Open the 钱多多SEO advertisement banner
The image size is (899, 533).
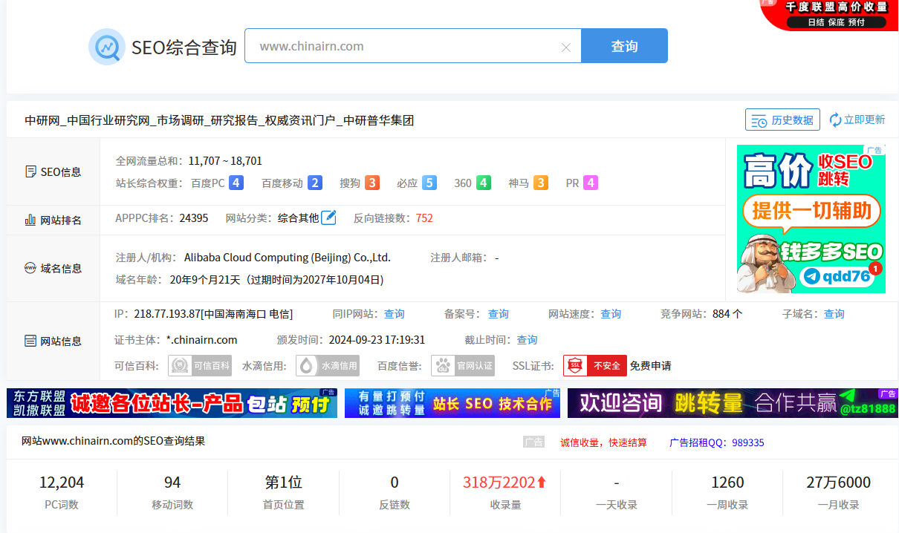[x=811, y=219]
